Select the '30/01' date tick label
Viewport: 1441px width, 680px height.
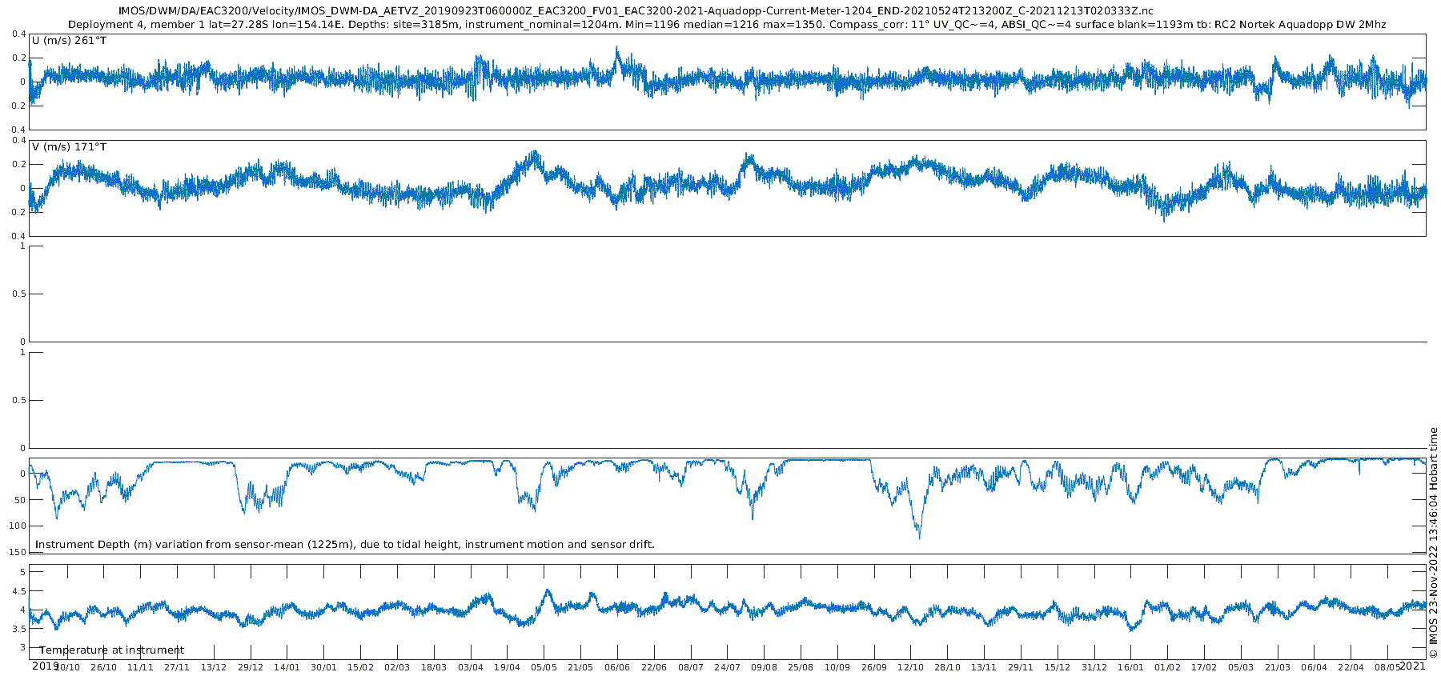pos(324,667)
